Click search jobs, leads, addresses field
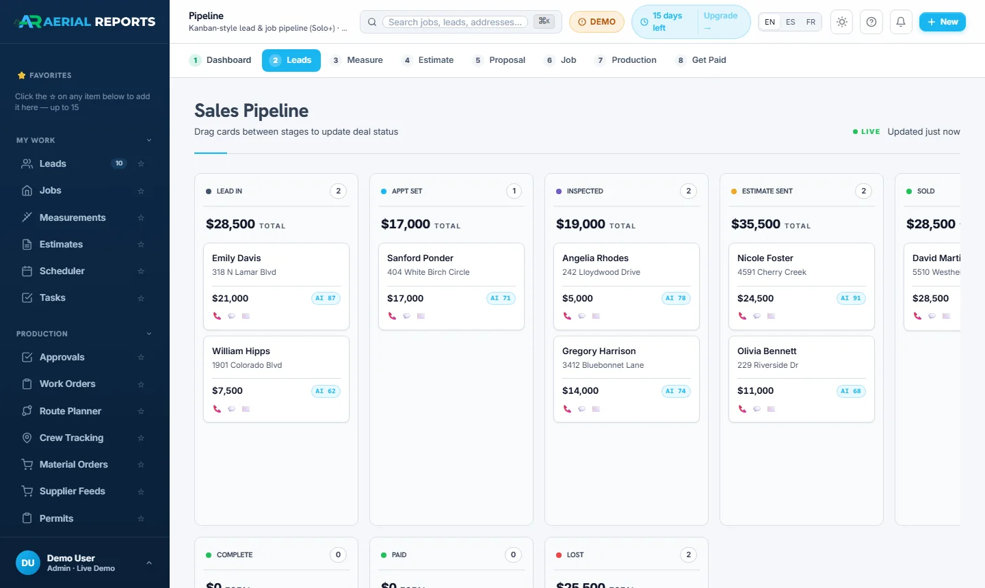This screenshot has height=588, width=985. [455, 22]
